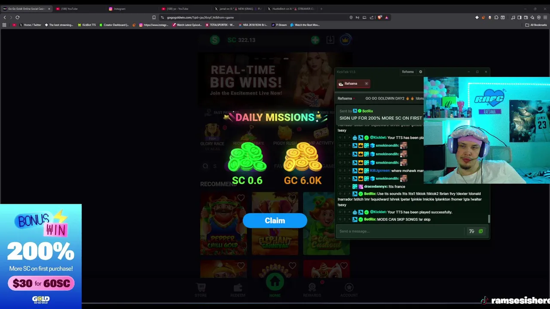Open Account in bottom navigation
Screen dimensions: 550x309
[x=349, y=290]
